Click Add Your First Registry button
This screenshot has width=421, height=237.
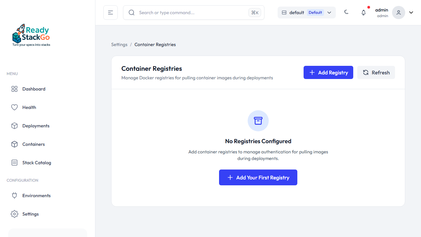[258, 177]
